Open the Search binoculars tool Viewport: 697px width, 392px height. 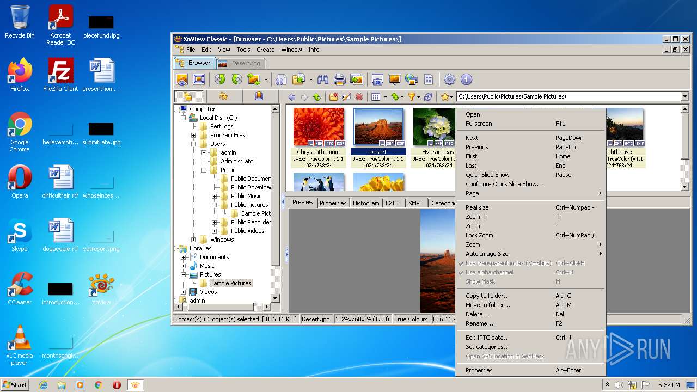pyautogui.click(x=323, y=79)
